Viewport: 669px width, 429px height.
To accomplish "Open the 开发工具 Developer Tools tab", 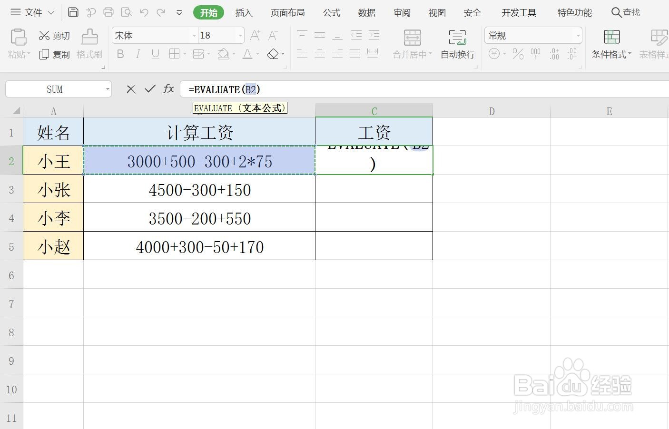I will click(x=519, y=13).
